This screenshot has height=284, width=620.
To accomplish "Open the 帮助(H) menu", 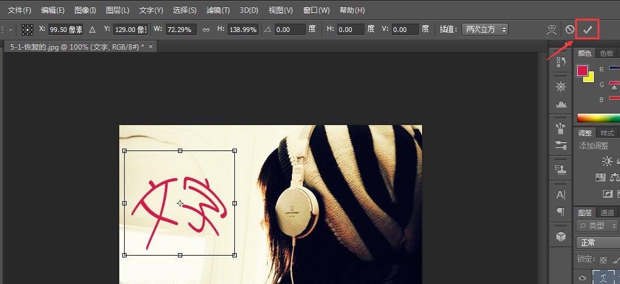I will click(x=352, y=10).
